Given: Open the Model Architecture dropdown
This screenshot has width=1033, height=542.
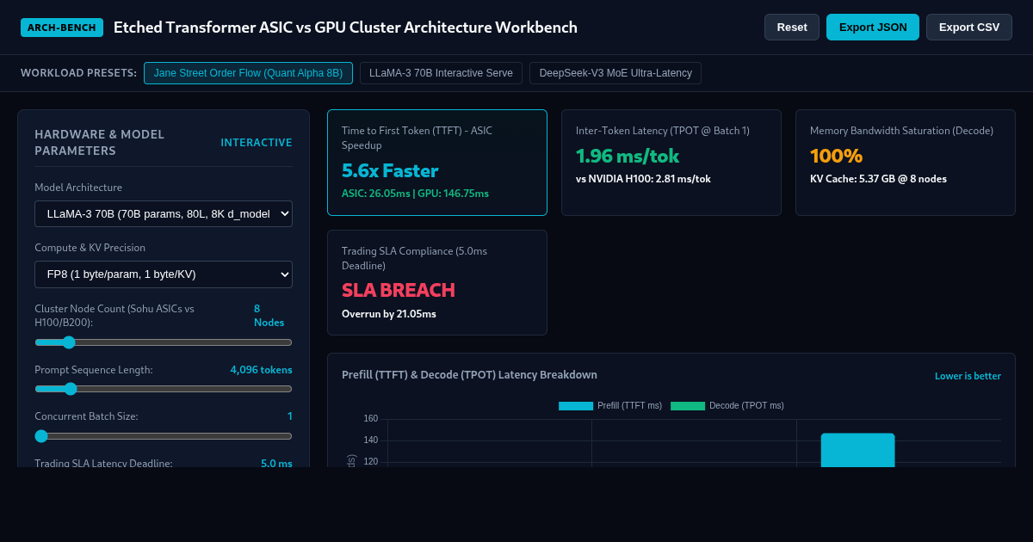Looking at the screenshot, I should coord(164,213).
